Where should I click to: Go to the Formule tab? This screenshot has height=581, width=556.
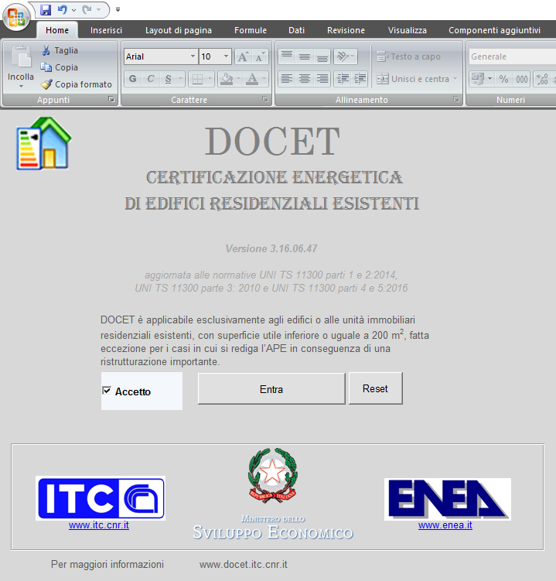pyautogui.click(x=251, y=30)
